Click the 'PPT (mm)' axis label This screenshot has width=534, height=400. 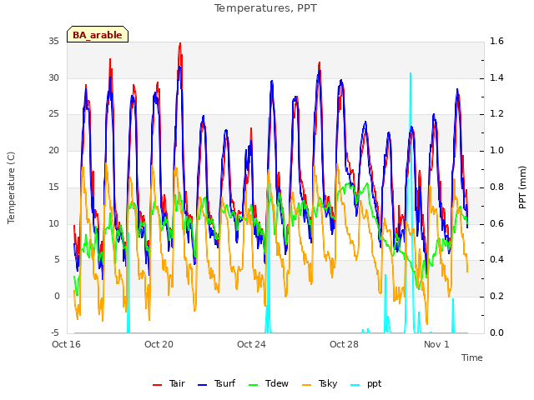522,187
